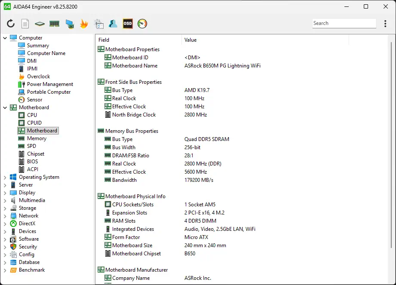396x285 pixels.
Task: Open the Report page icon
Action: pos(25,24)
